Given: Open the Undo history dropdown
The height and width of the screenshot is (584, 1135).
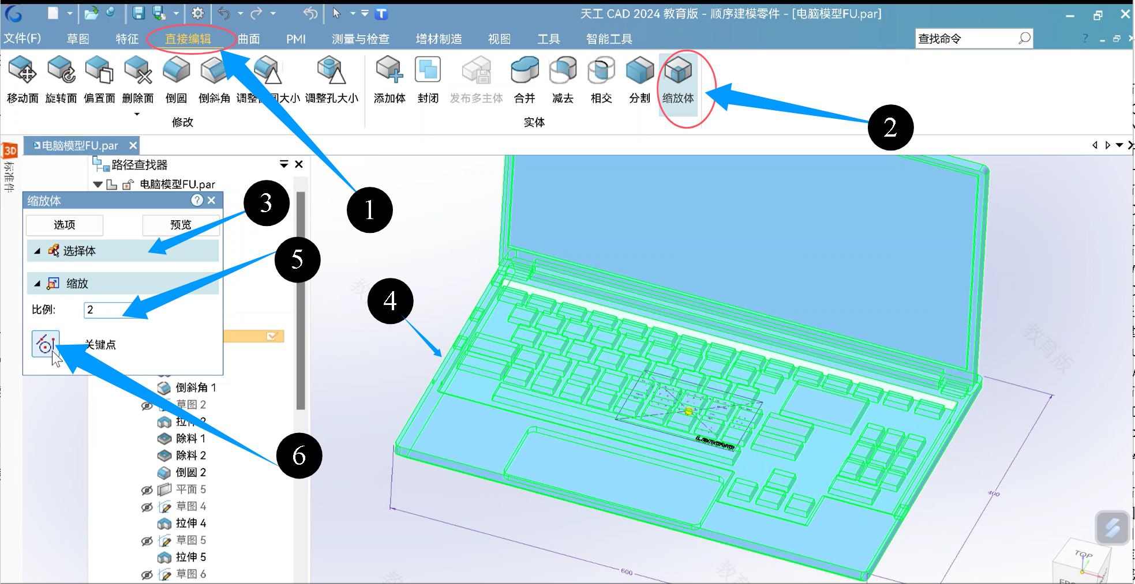Looking at the screenshot, I should click(x=241, y=13).
